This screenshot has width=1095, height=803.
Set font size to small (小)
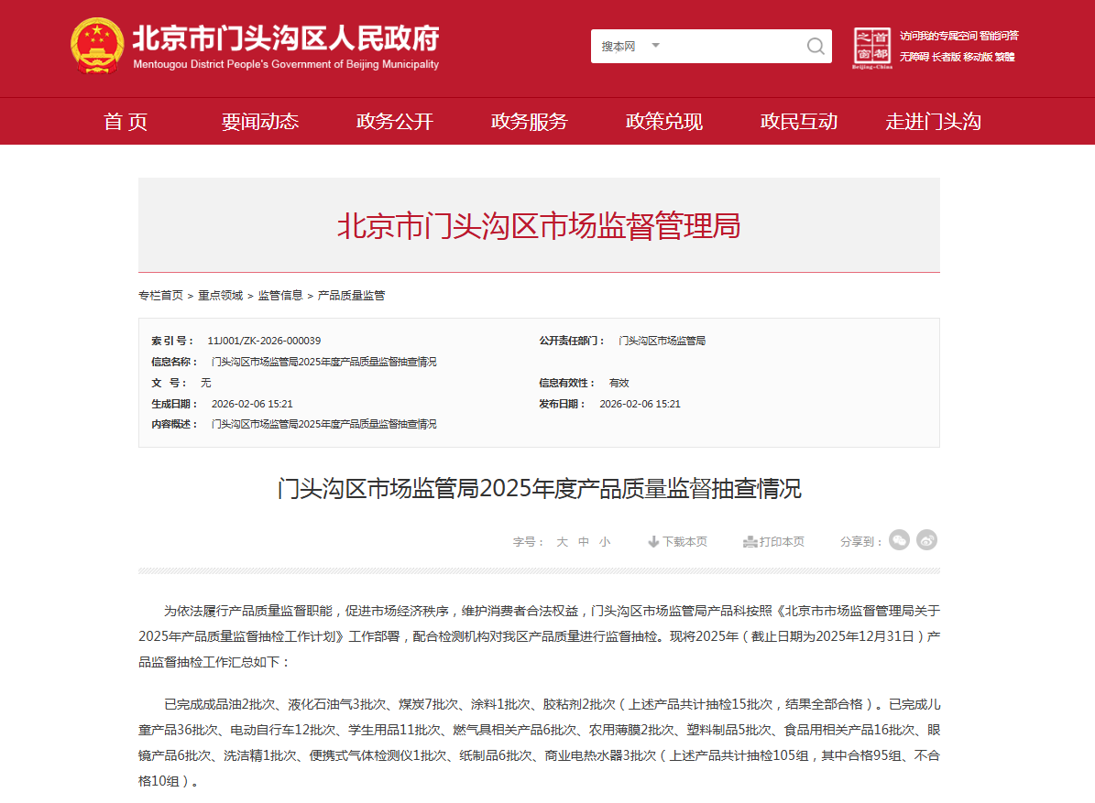[x=605, y=542]
